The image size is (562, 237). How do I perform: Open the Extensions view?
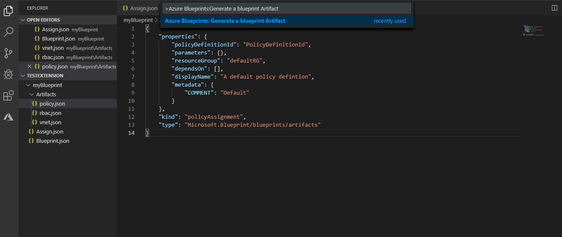tap(8, 96)
